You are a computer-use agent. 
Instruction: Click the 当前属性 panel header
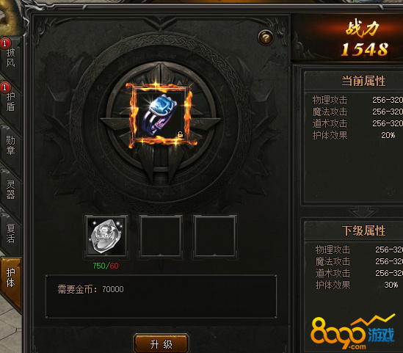point(363,81)
